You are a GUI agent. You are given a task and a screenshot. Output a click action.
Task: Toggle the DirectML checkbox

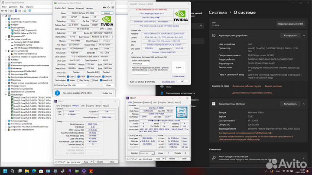click(x=103, y=76)
